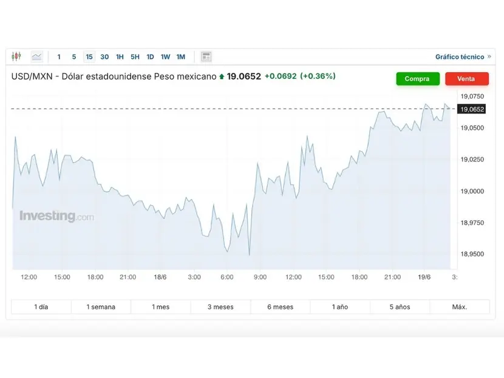
Task: Choose the 30-minute interval
Action: (x=104, y=57)
